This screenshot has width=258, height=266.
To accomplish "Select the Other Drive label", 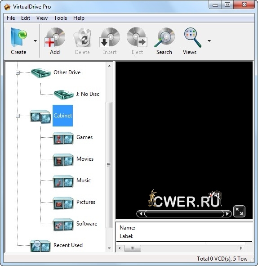I will click(x=67, y=72).
